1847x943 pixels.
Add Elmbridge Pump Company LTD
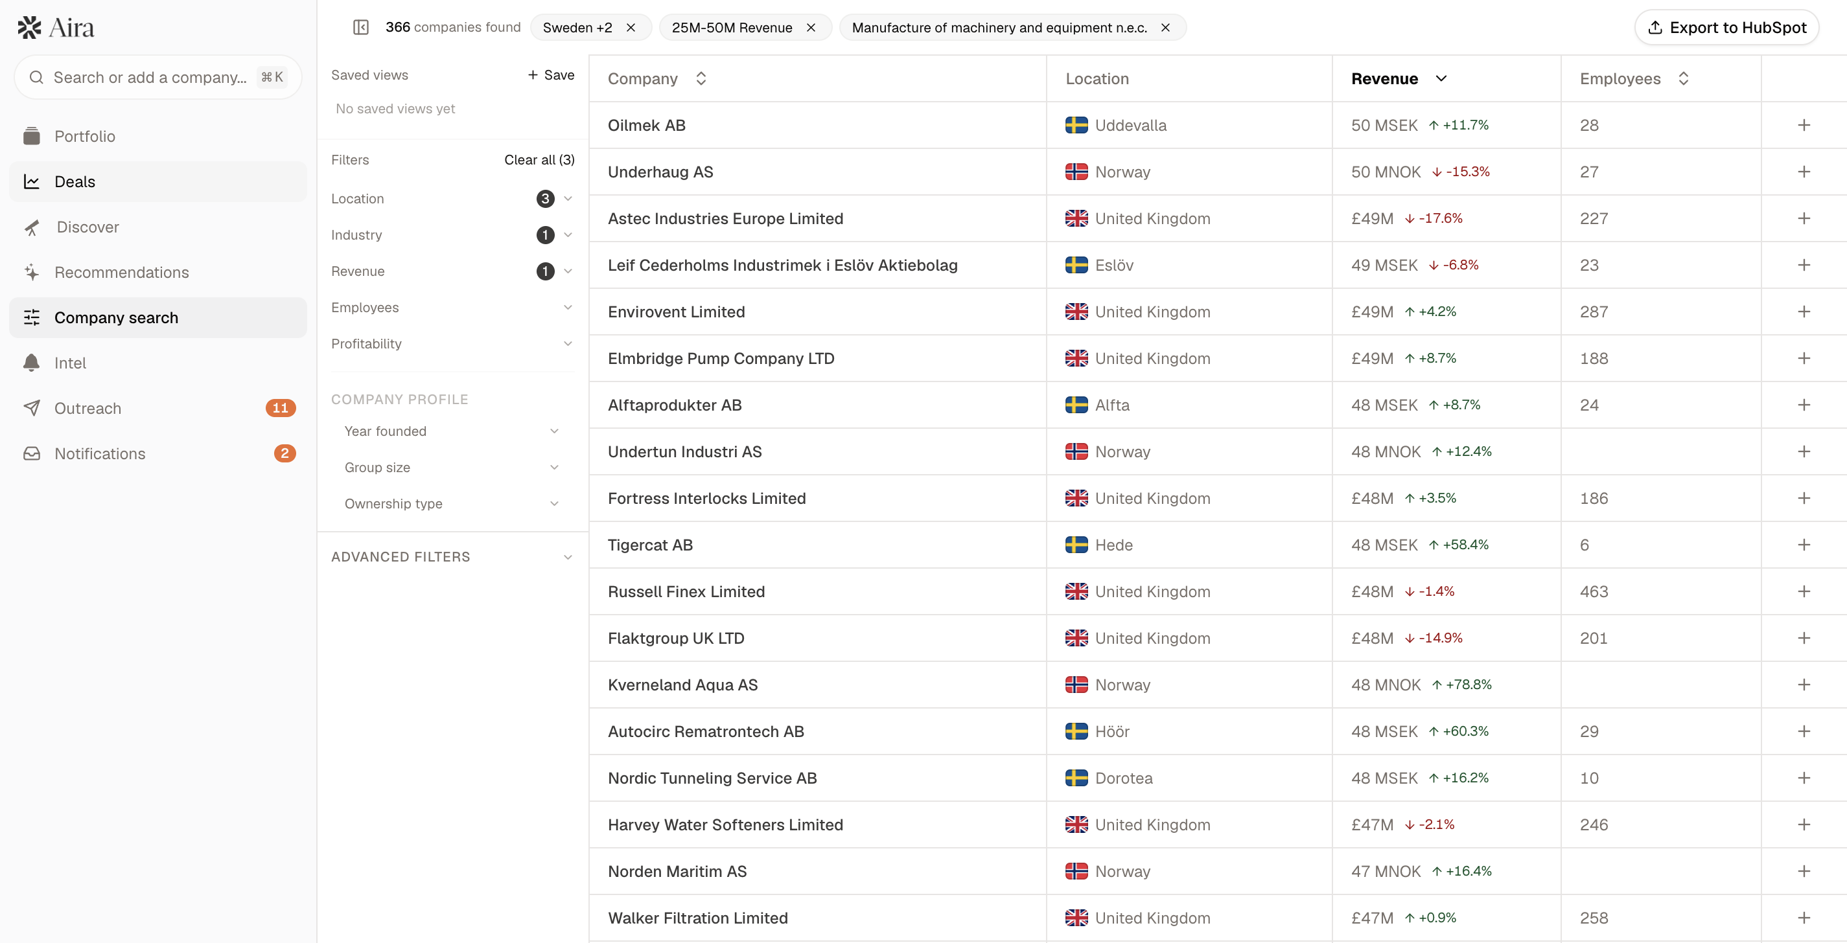pyautogui.click(x=1804, y=358)
